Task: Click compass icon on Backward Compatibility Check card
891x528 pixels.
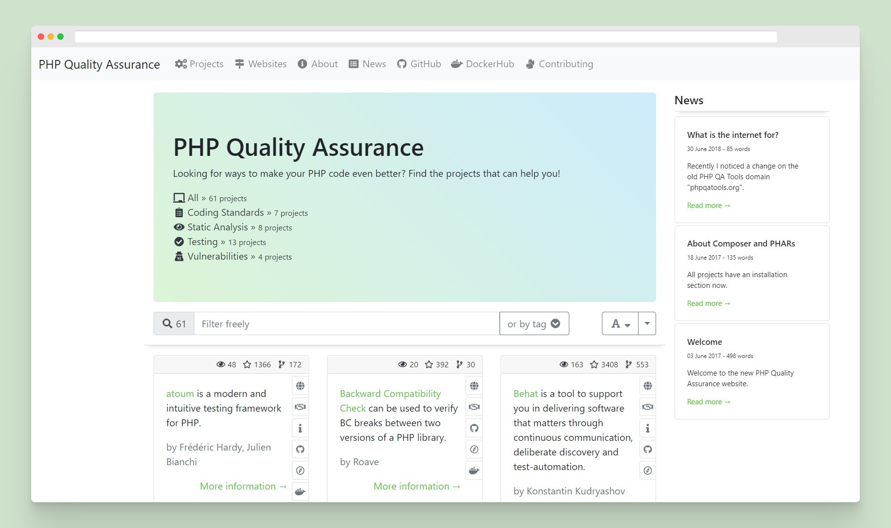Action: pos(474,449)
